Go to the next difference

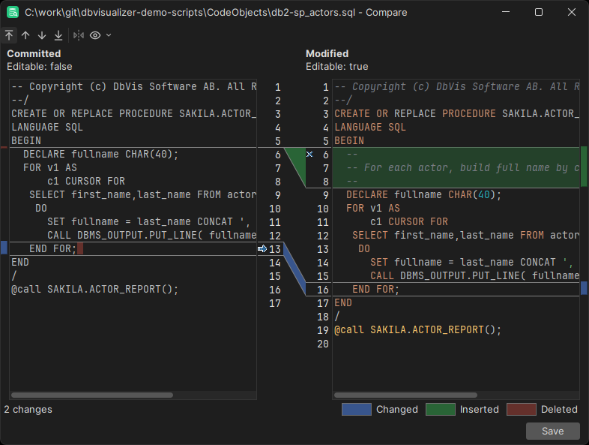point(42,35)
